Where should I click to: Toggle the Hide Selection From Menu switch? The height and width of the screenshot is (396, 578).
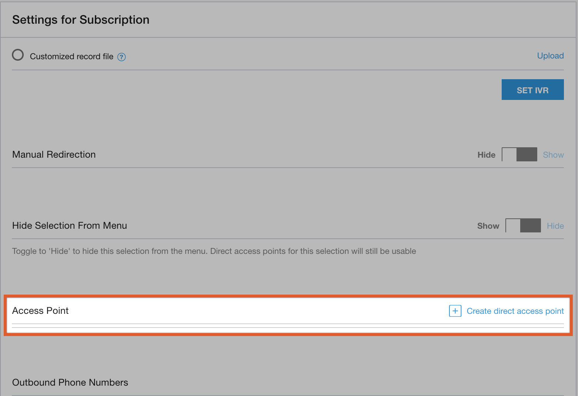(x=523, y=226)
